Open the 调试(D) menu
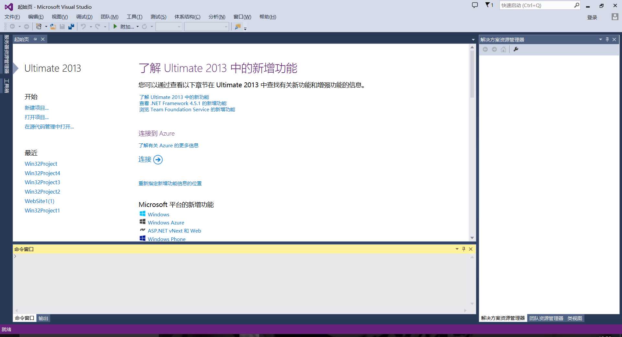 pyautogui.click(x=84, y=17)
